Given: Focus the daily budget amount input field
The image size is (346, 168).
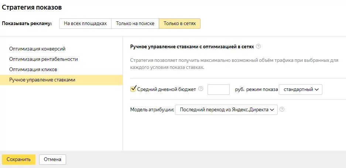Looking at the screenshot, I should [219, 90].
